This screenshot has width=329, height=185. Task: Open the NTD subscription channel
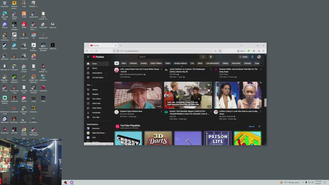[x=97, y=138]
